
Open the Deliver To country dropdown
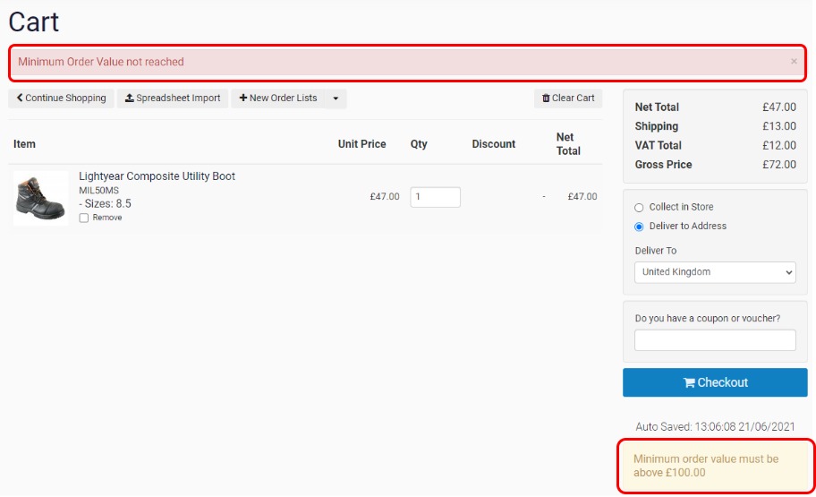click(715, 272)
